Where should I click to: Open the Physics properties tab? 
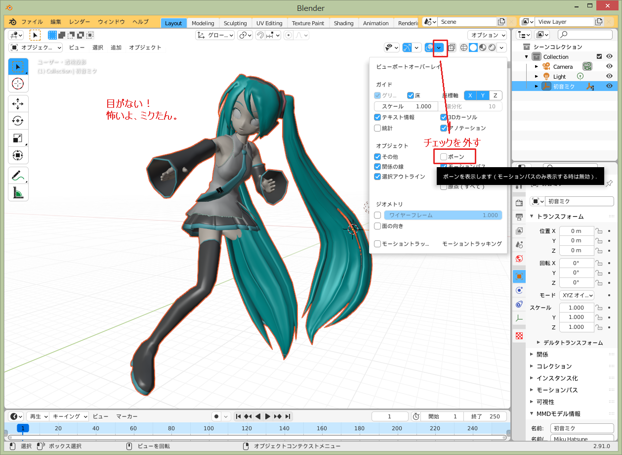pos(519,290)
